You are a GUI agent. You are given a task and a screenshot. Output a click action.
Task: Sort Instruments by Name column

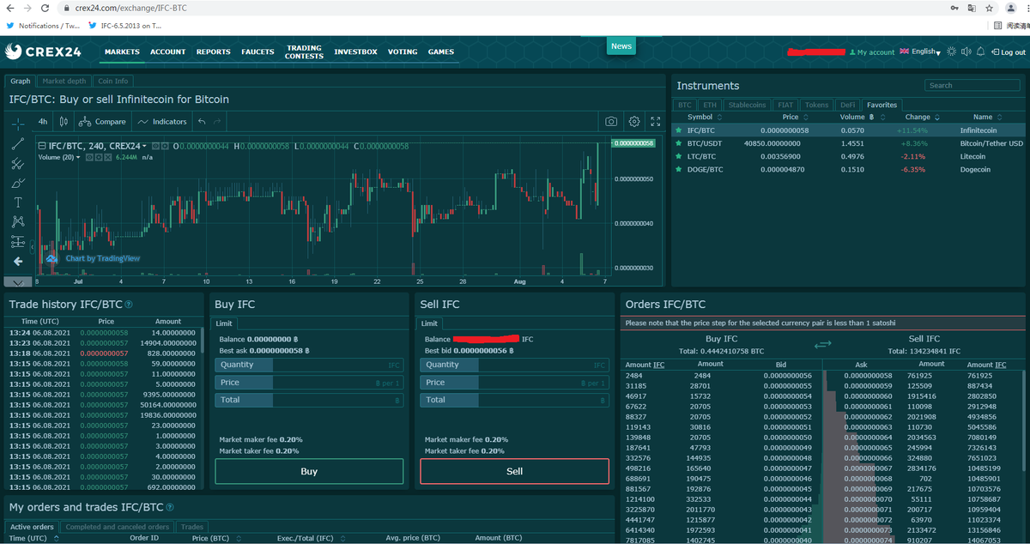pos(987,117)
